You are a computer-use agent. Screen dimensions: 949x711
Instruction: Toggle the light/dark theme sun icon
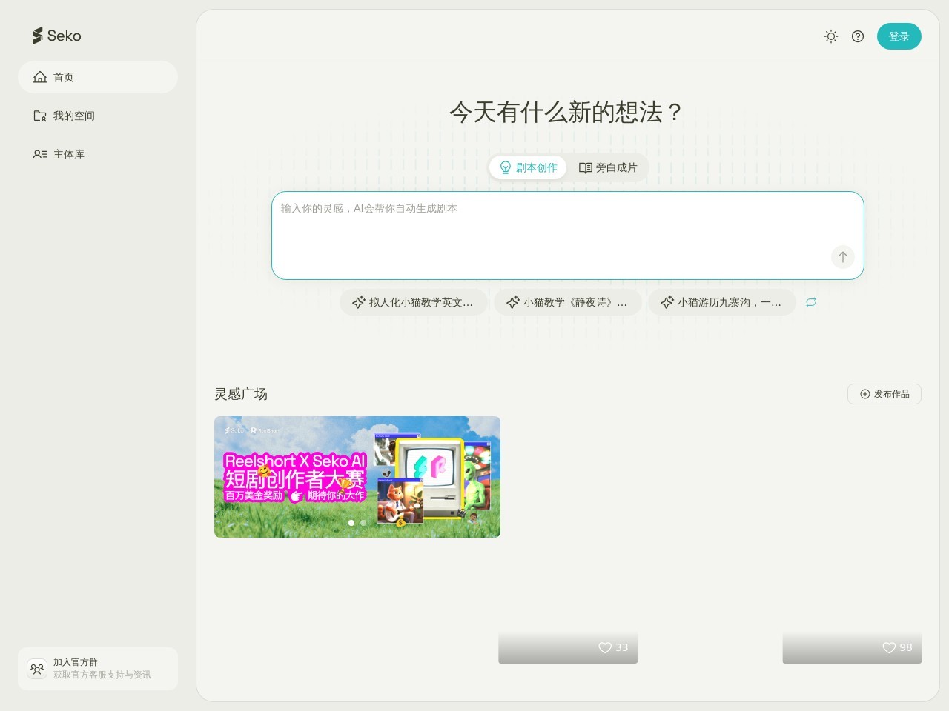pos(831,36)
